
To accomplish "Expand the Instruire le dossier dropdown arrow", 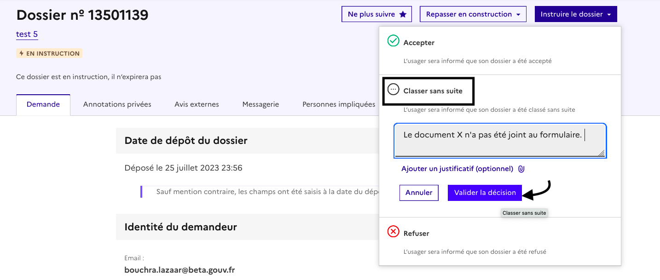I will [x=609, y=15].
